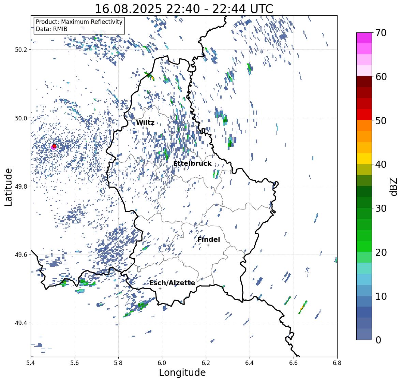Click the 'Data: RMIB' label

tap(51, 29)
